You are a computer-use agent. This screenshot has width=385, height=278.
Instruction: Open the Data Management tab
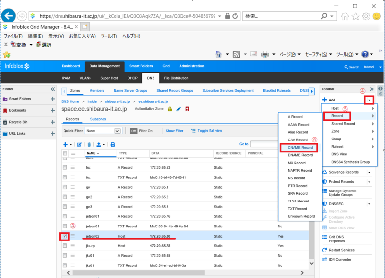click(x=104, y=66)
